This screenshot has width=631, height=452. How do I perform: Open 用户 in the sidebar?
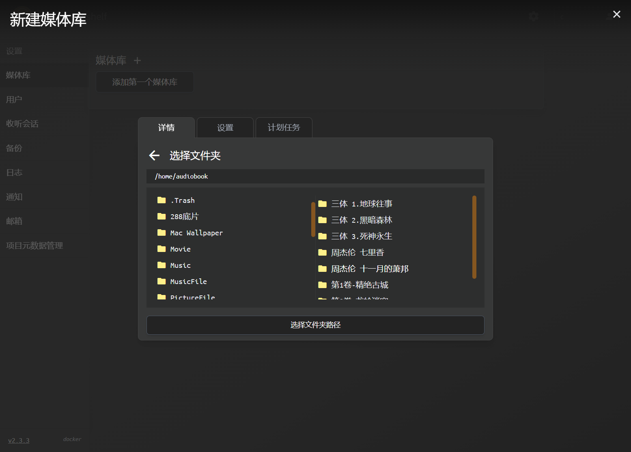14,99
